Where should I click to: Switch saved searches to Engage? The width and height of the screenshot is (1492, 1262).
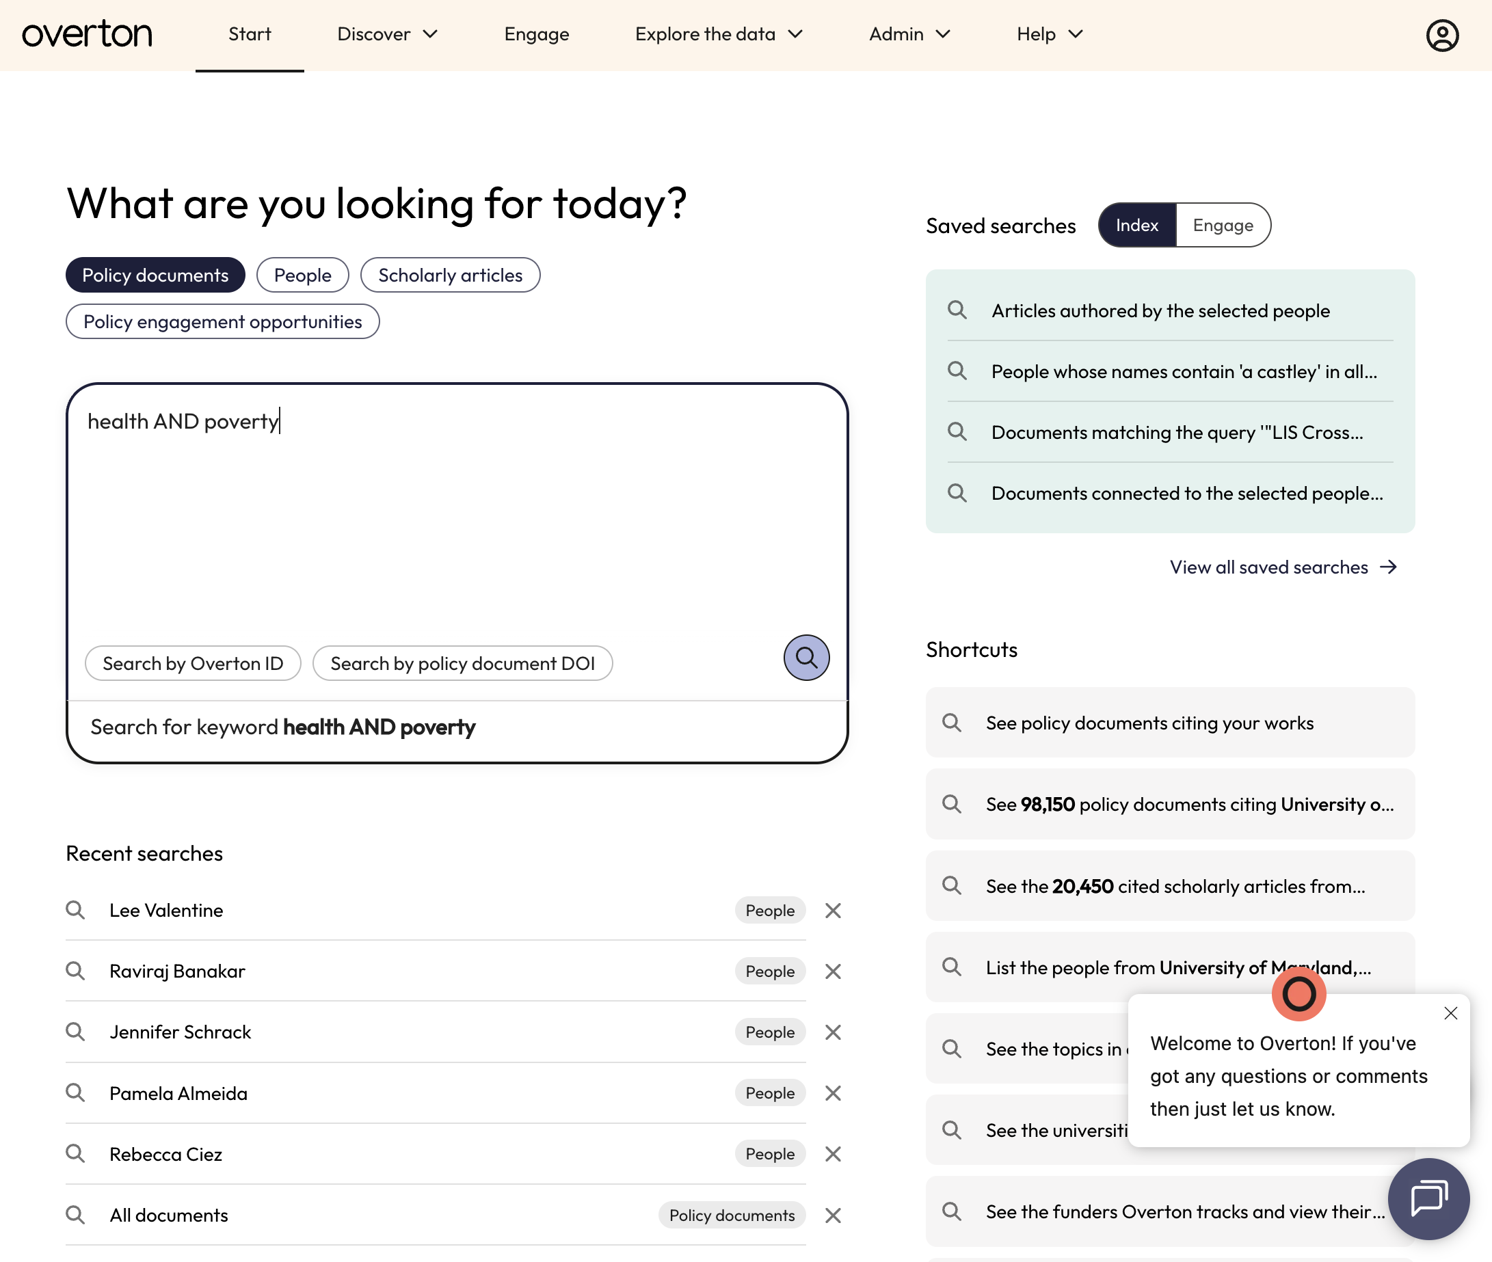click(x=1223, y=225)
